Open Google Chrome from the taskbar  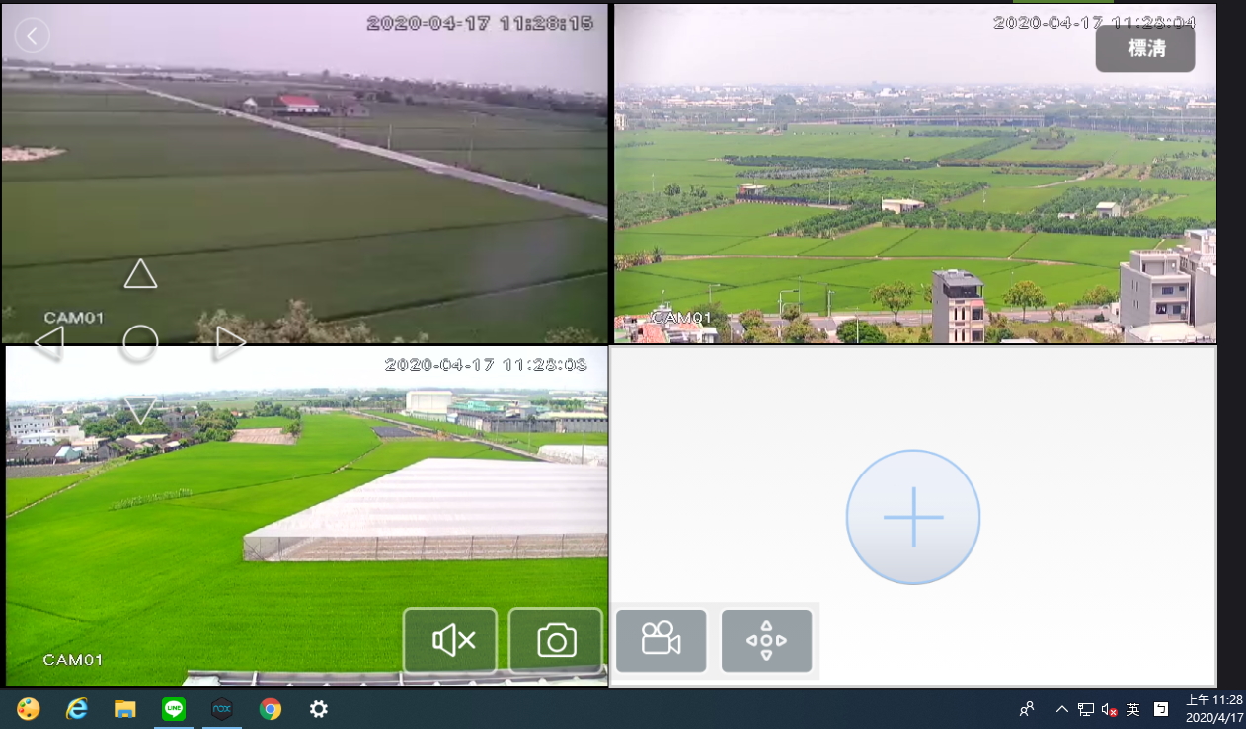tap(271, 709)
